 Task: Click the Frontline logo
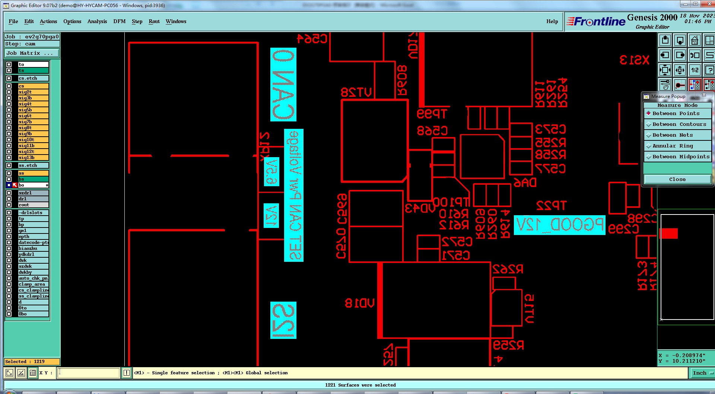596,22
